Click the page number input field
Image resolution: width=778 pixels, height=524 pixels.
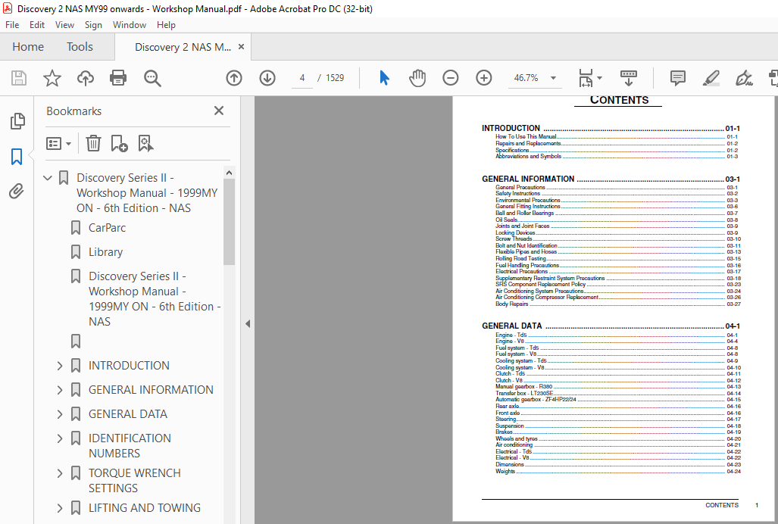pos(302,78)
